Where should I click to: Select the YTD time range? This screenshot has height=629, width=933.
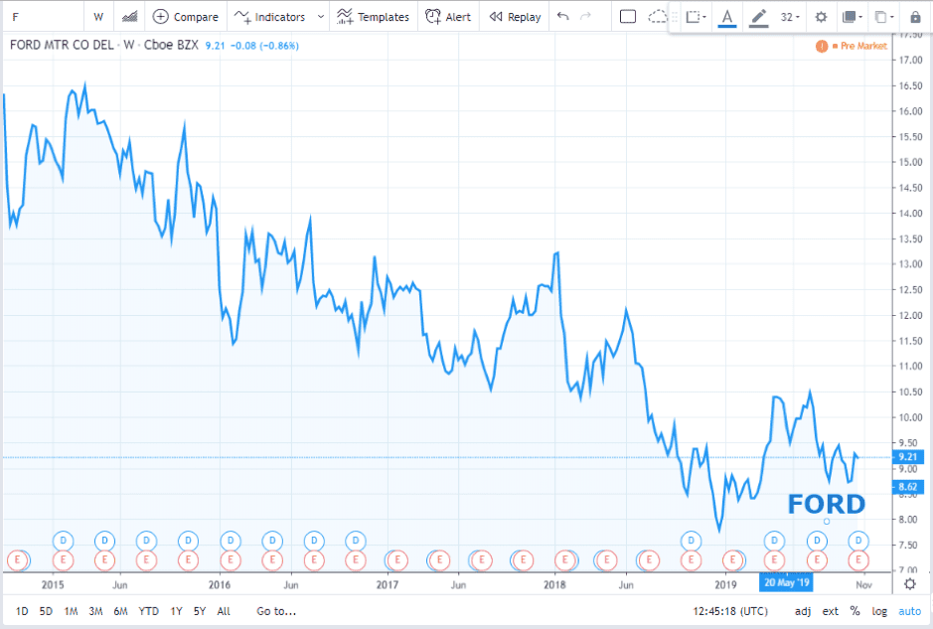tap(148, 611)
